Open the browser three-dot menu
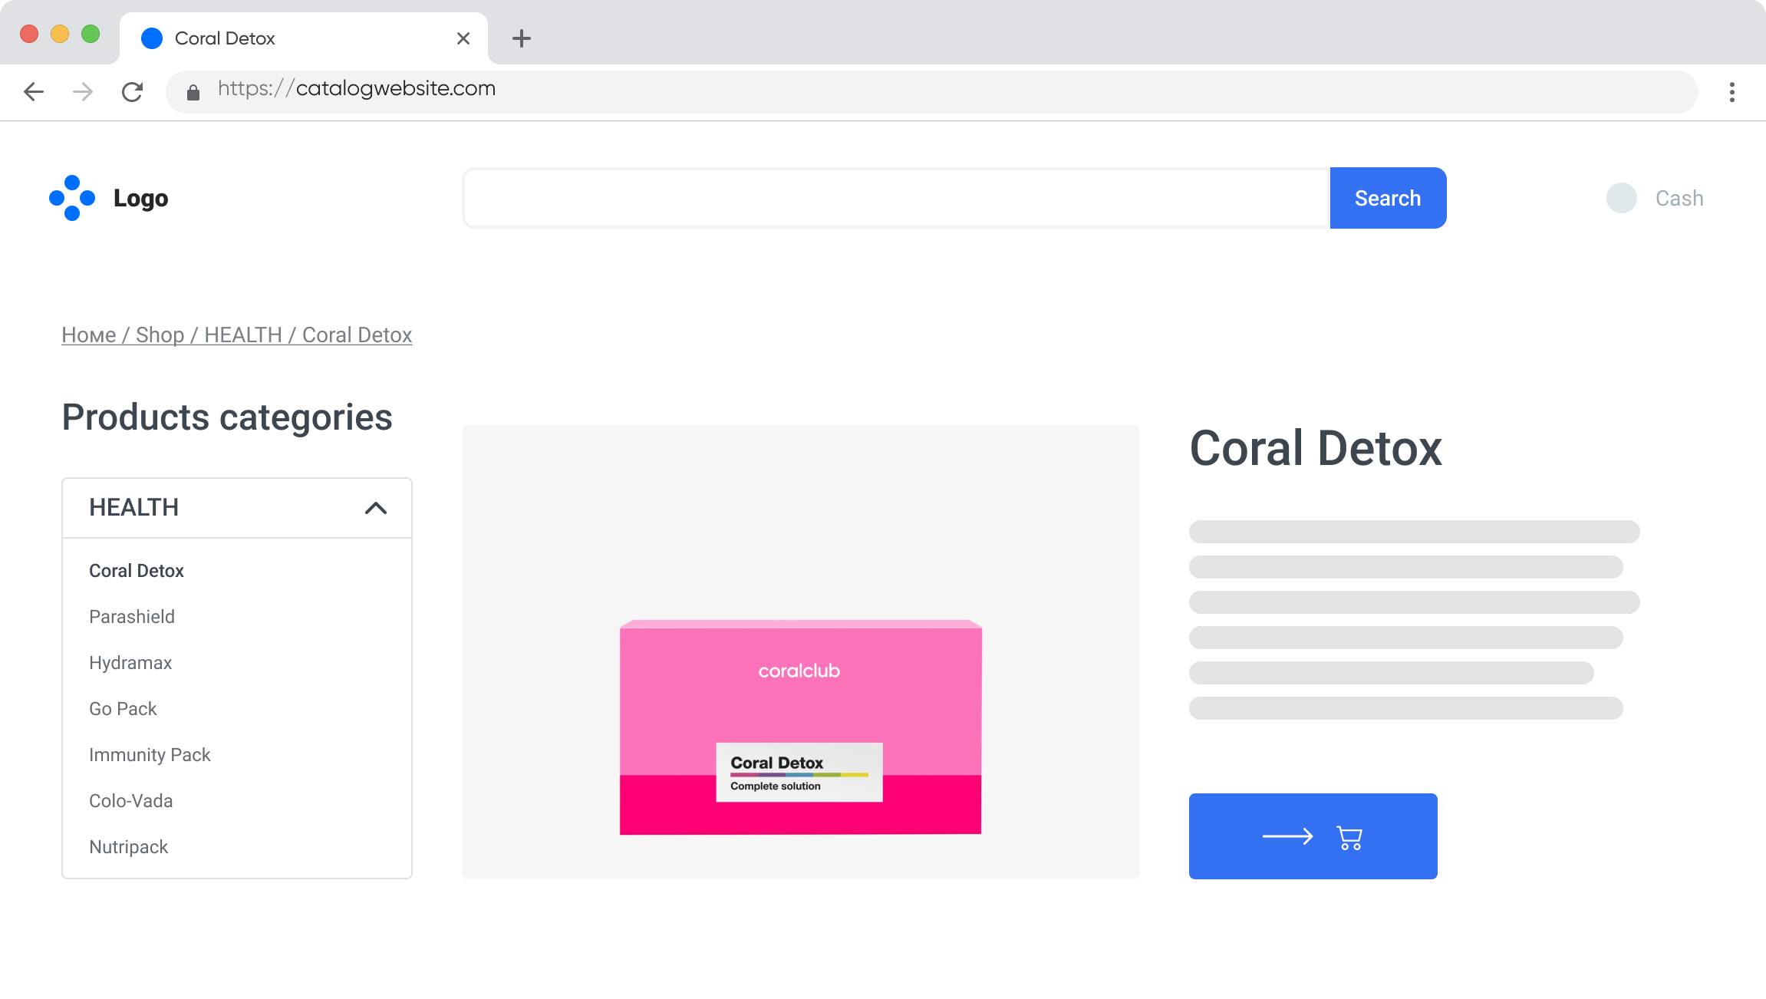The width and height of the screenshot is (1766, 999). 1731,92
